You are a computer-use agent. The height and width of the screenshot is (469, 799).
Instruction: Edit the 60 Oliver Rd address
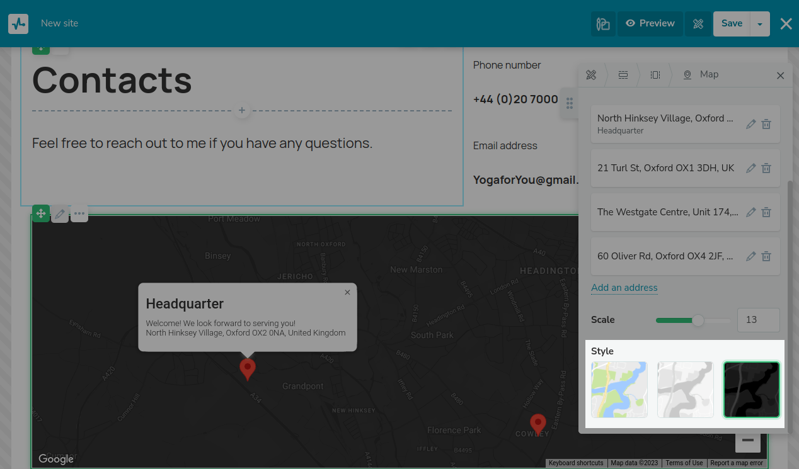pos(750,256)
